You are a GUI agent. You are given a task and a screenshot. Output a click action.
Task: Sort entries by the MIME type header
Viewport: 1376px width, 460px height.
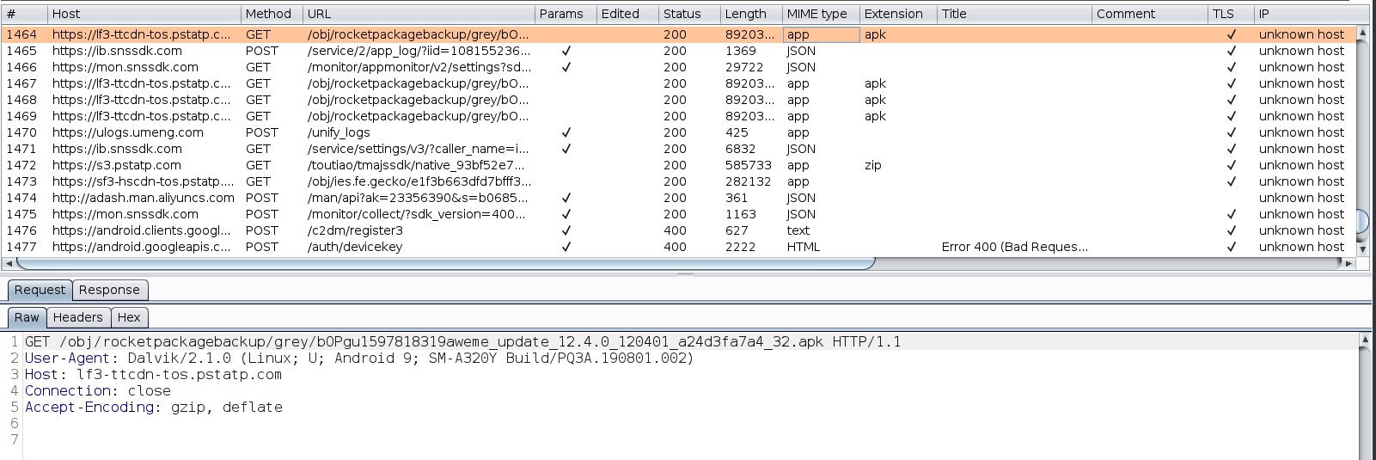pos(816,14)
